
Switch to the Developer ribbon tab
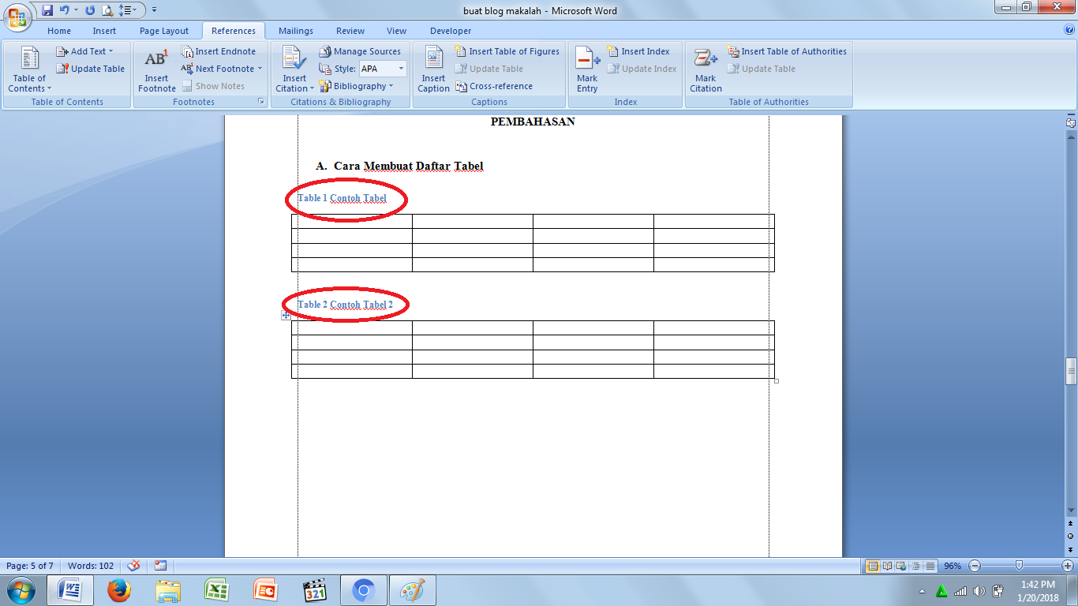(x=450, y=31)
